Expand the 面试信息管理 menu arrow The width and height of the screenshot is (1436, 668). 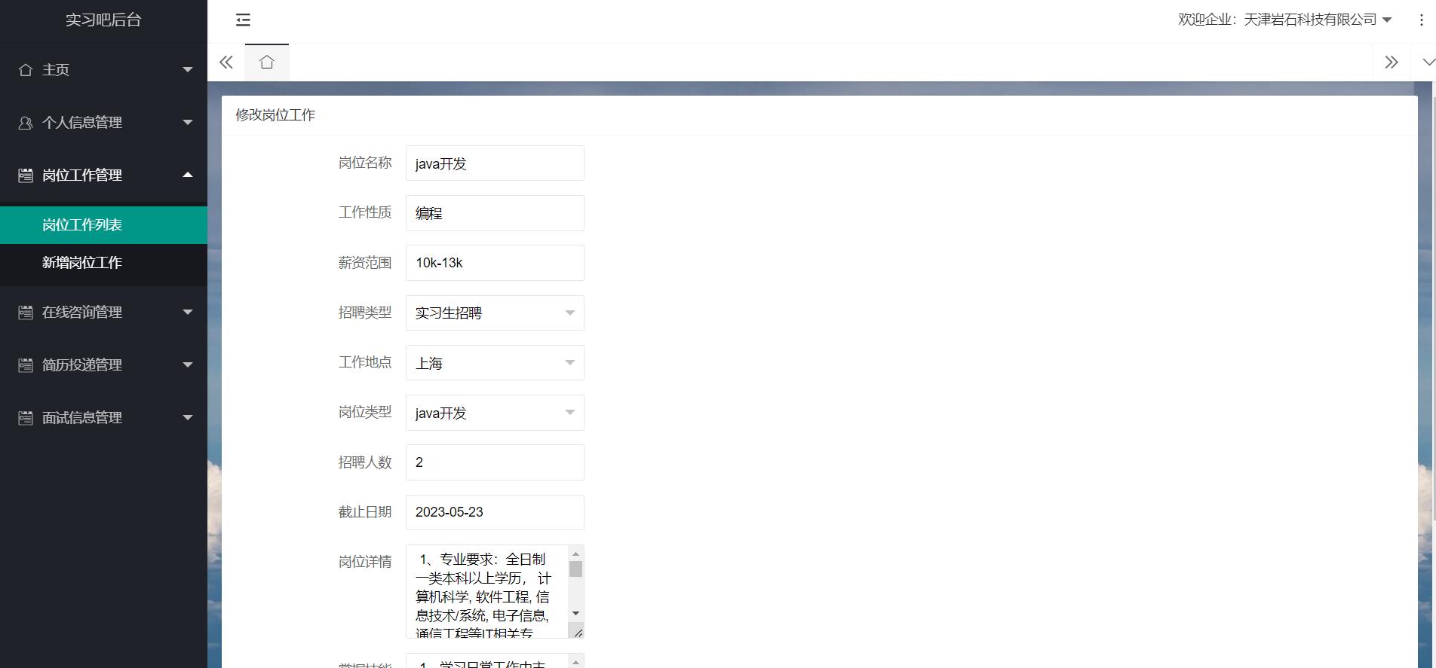tap(188, 418)
